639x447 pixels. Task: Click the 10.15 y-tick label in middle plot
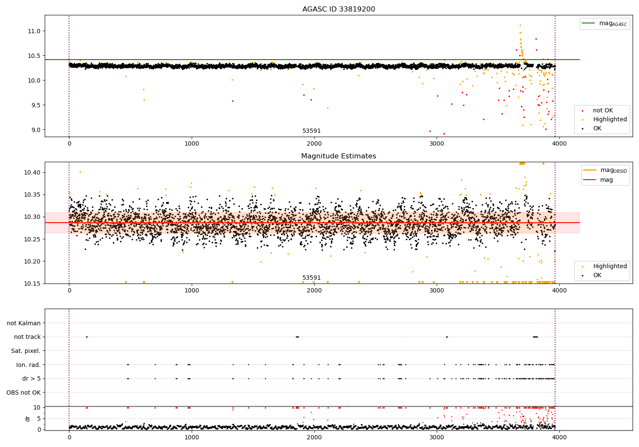pos(33,284)
